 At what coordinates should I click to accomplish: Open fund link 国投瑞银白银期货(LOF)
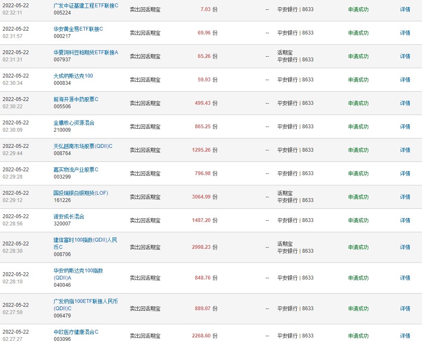coord(81,193)
